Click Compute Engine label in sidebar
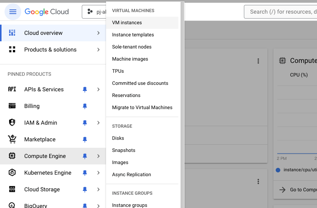The image size is (317, 208). [45, 156]
